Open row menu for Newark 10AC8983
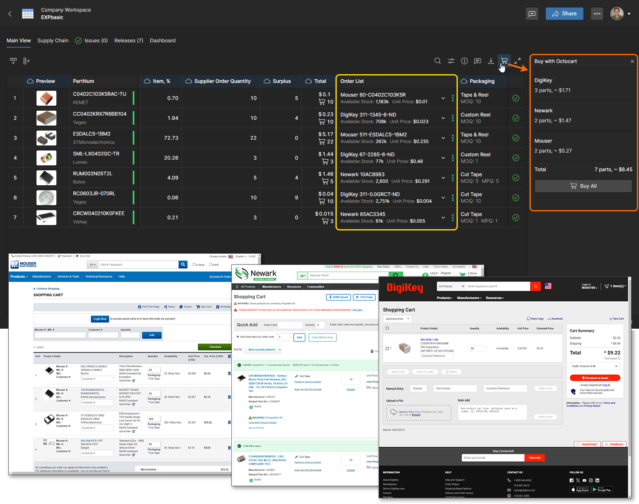The height and width of the screenshot is (504, 639). click(x=452, y=178)
